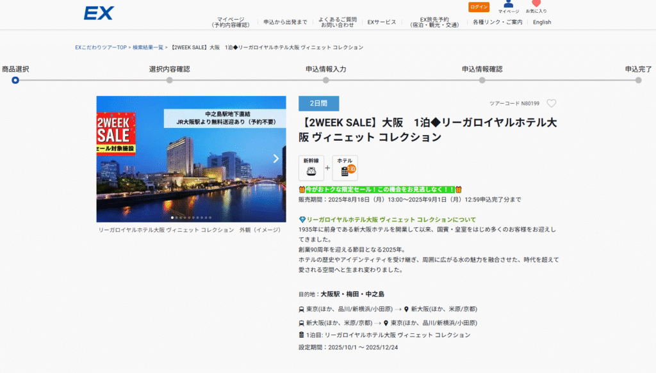Open マイページ (予約内容確認) menu
Image resolution: width=656 pixels, height=373 pixels.
coord(230,22)
